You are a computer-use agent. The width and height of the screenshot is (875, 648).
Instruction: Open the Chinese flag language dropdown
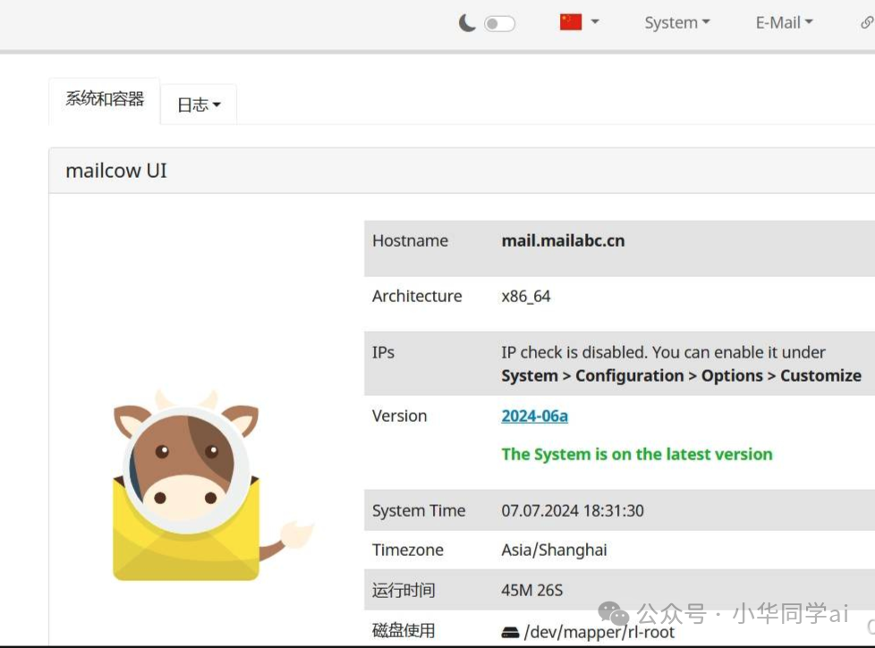[x=579, y=22]
